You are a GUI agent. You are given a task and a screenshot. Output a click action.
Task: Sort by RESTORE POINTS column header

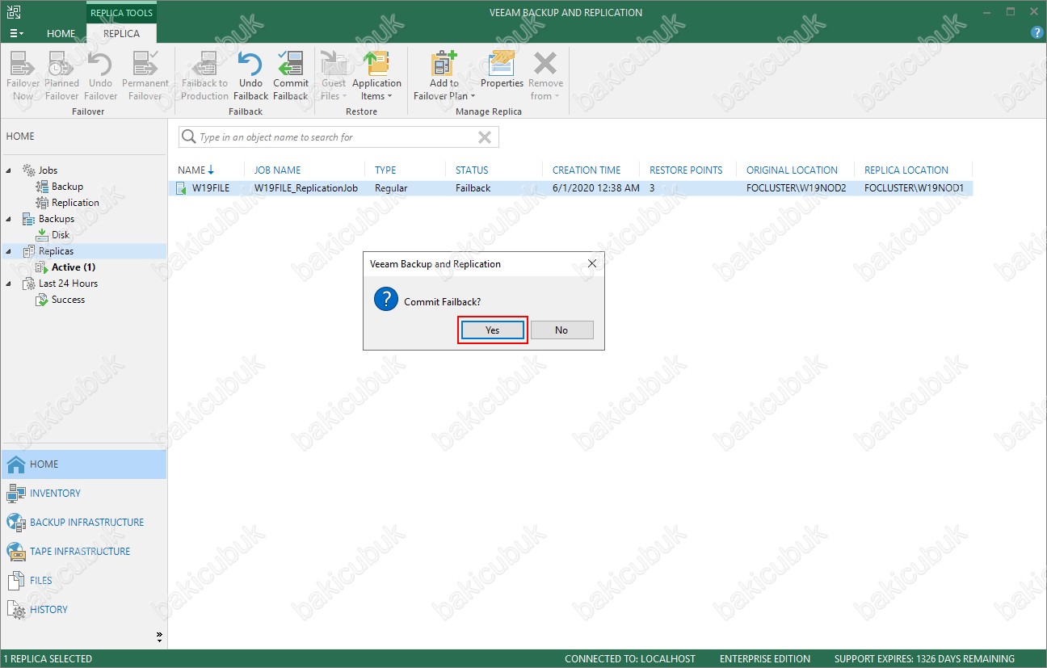686,170
